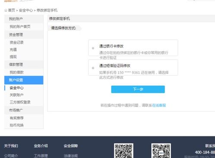Click the 下一步 button
Viewport: 215px width, 158px height.
tap(138, 89)
